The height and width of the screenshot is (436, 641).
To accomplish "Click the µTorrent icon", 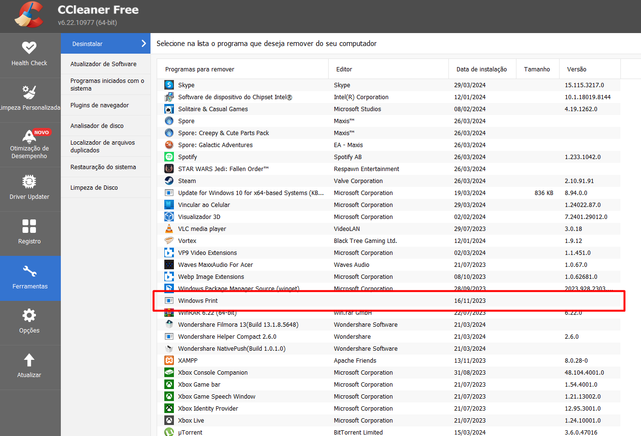I will point(169,432).
